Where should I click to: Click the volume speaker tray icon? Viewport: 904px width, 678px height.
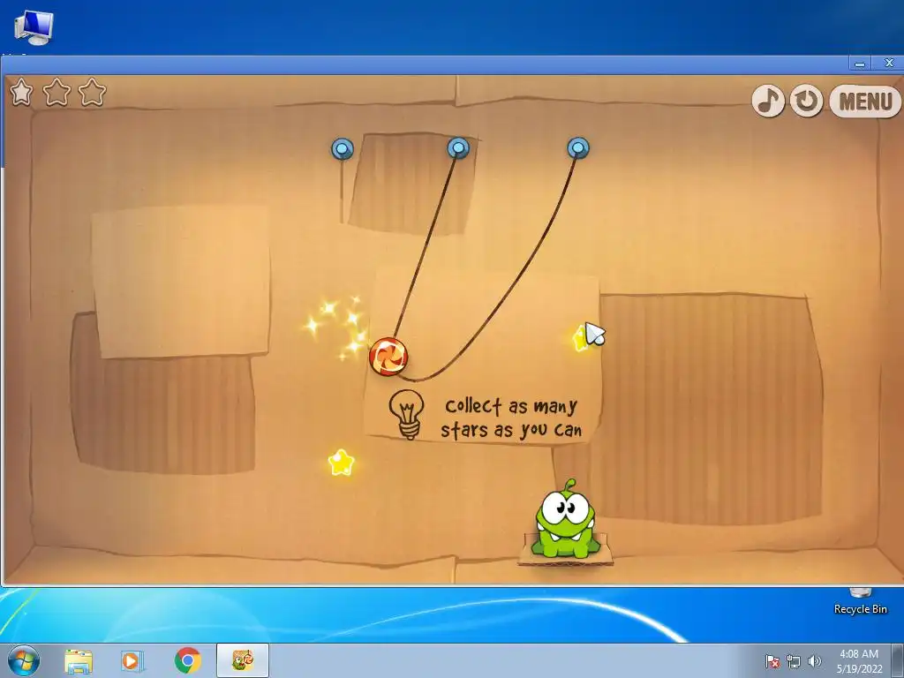tap(814, 661)
